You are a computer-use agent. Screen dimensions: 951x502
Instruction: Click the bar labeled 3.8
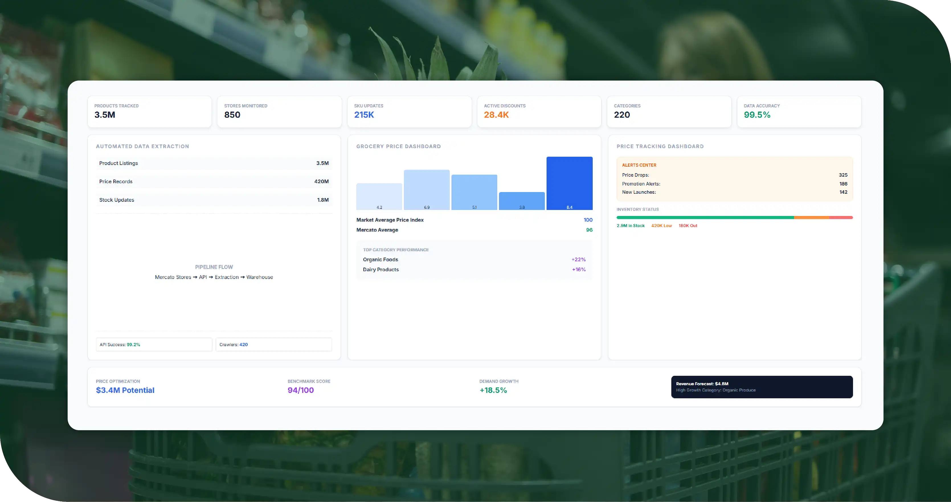point(522,201)
